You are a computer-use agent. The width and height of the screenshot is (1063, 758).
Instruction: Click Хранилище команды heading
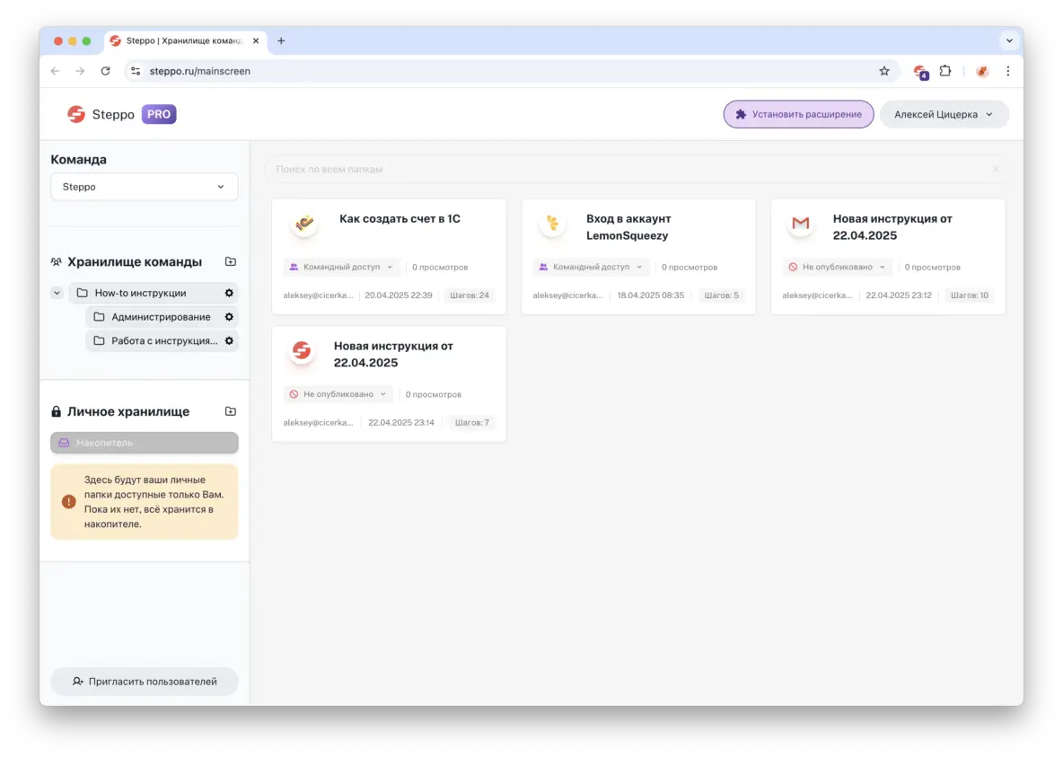click(x=135, y=261)
